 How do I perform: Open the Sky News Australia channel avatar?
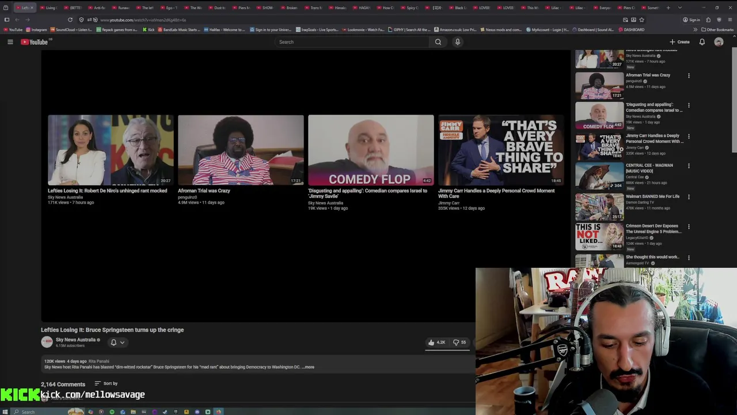point(47,342)
